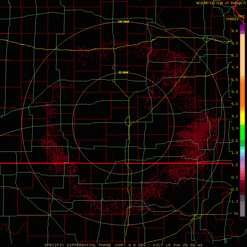Click the Specific Differential Phase KICT caption
Screen dimensions: 247x247
click(x=123, y=245)
